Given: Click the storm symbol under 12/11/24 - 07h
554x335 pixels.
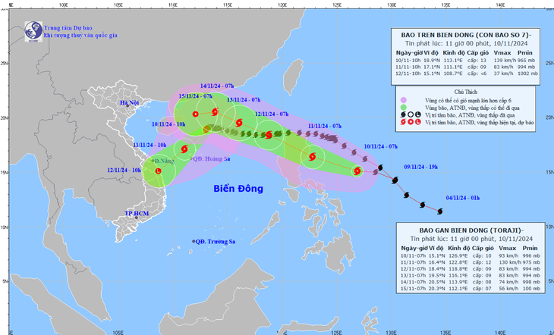Looking at the screenshot, I should pos(268,136).
